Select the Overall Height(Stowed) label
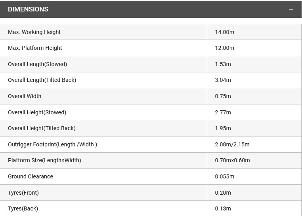Screen dimensions: 302x216 37,112
